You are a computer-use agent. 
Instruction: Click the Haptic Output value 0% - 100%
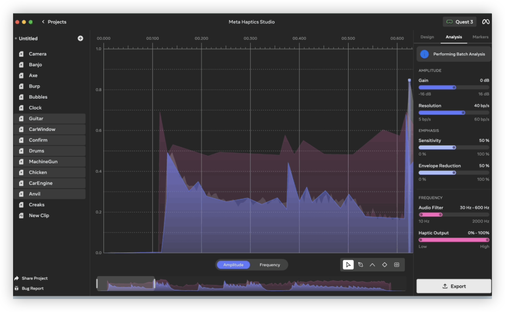[479, 232]
